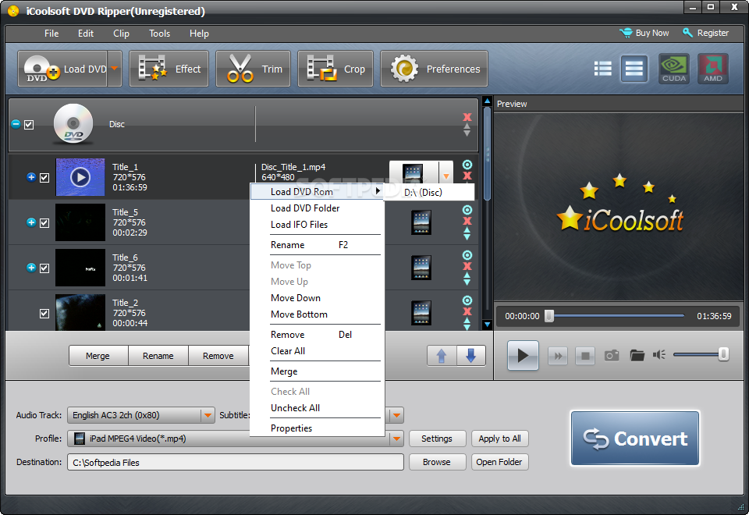The height and width of the screenshot is (515, 749).
Task: Expand Title_6 details
Action: coord(31,268)
